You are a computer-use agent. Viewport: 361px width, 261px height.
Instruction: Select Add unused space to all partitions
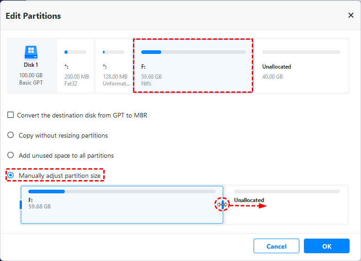point(11,155)
